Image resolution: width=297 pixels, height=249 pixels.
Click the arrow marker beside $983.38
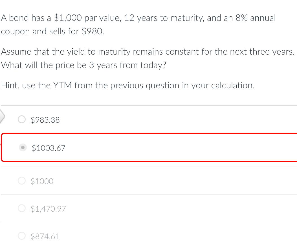[x=2, y=116]
